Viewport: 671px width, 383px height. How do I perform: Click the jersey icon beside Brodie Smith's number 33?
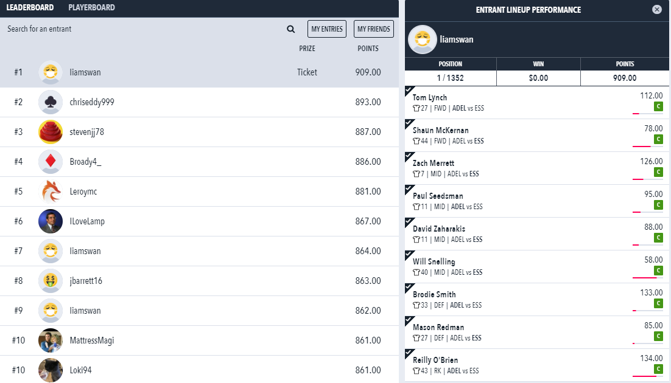point(416,305)
